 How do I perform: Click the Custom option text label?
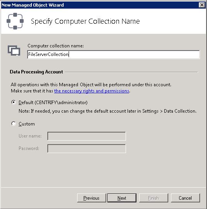click(27, 124)
